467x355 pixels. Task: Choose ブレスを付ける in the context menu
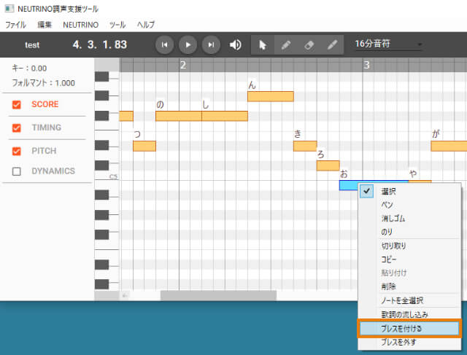pos(409,329)
